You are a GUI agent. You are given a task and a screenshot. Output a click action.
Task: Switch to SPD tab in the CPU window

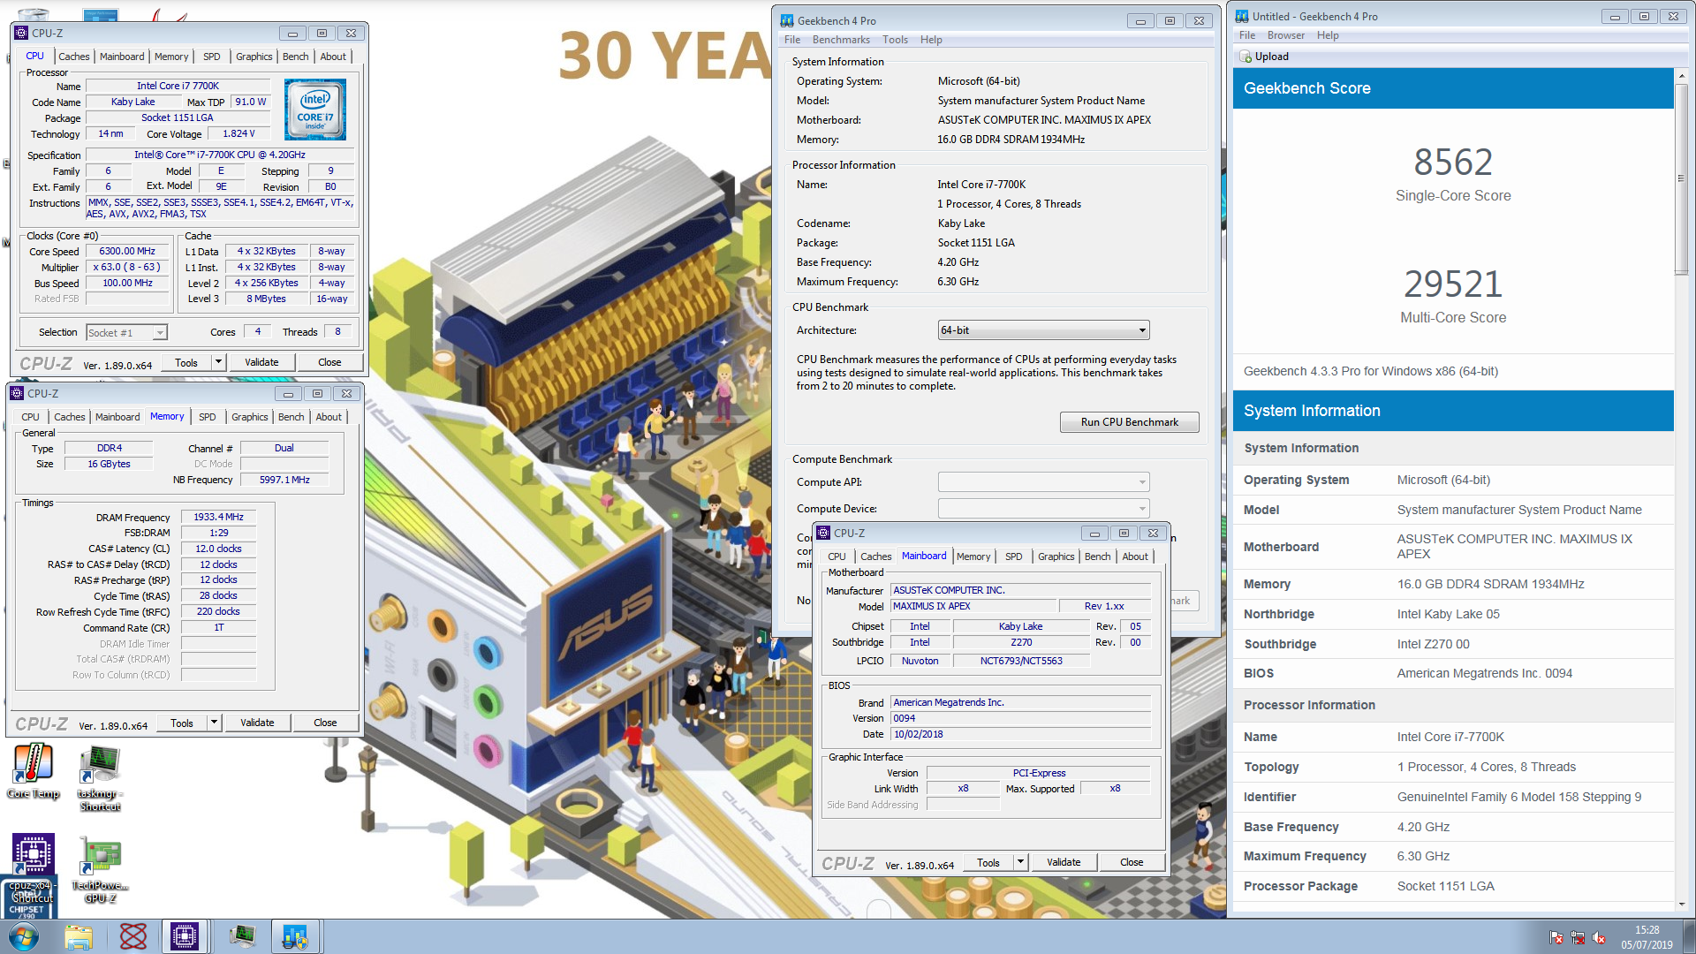[x=212, y=57]
